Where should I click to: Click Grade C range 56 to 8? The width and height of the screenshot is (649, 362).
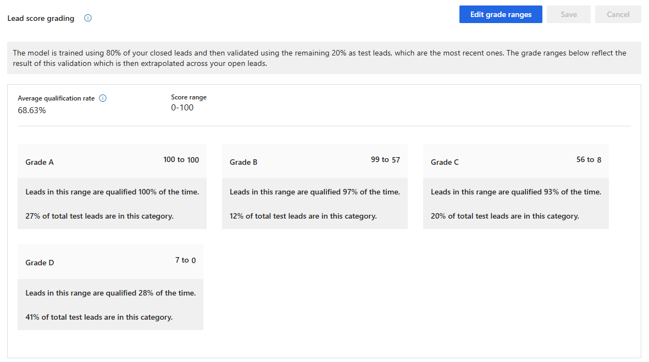pyautogui.click(x=589, y=160)
